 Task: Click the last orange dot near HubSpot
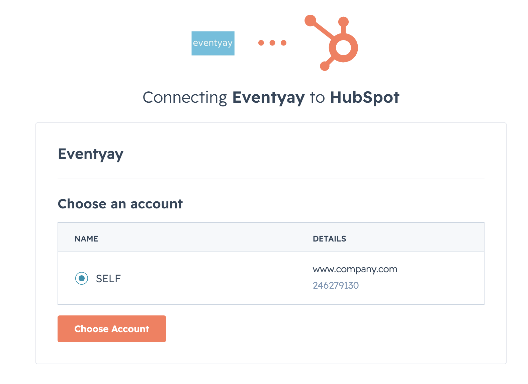pyautogui.click(x=284, y=43)
